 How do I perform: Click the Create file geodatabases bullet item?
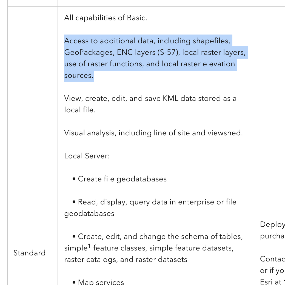[x=122, y=179]
